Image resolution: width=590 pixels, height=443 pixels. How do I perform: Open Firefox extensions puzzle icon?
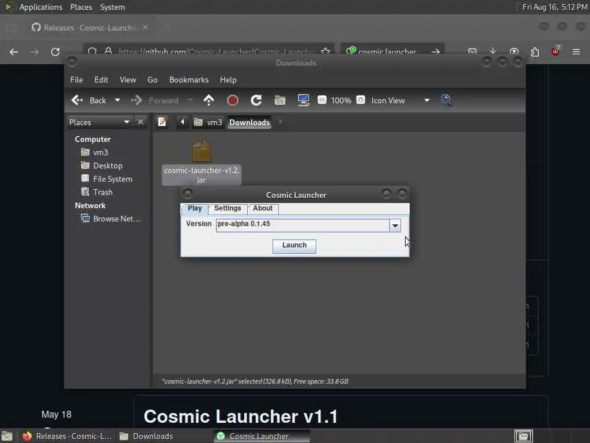point(535,51)
